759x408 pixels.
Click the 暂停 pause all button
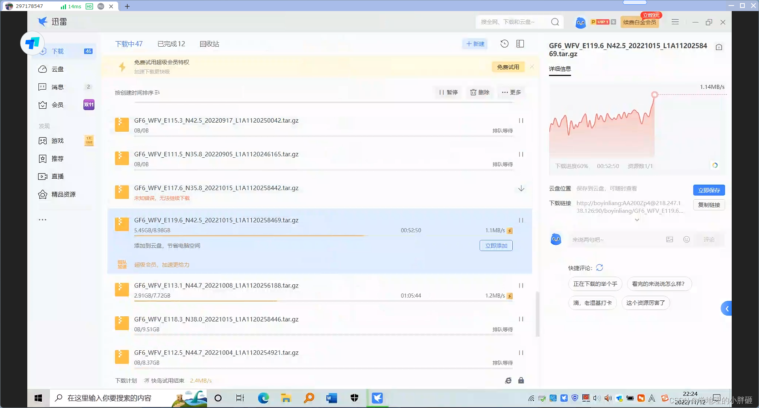click(448, 93)
